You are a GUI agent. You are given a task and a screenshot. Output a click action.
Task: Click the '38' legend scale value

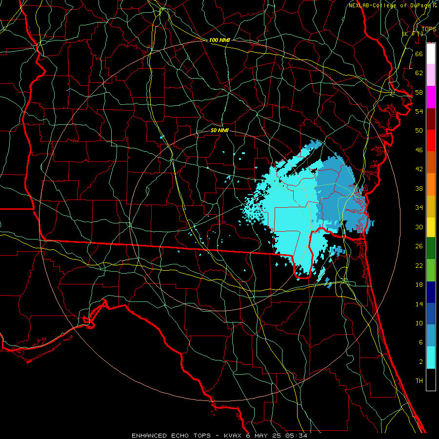419,188
